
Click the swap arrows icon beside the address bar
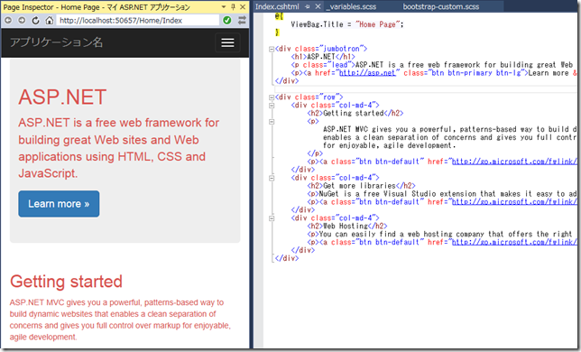242,21
